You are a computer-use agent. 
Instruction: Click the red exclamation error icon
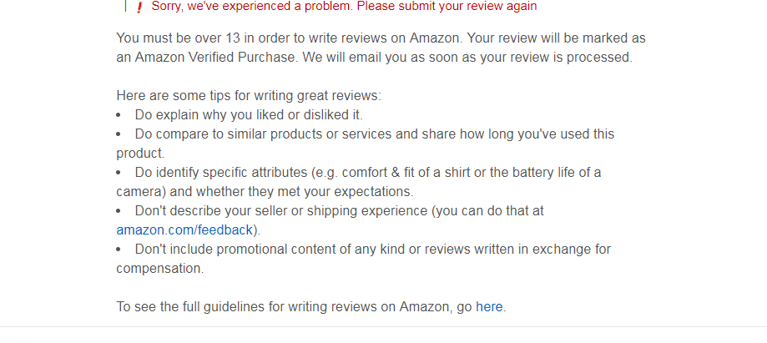tap(139, 7)
